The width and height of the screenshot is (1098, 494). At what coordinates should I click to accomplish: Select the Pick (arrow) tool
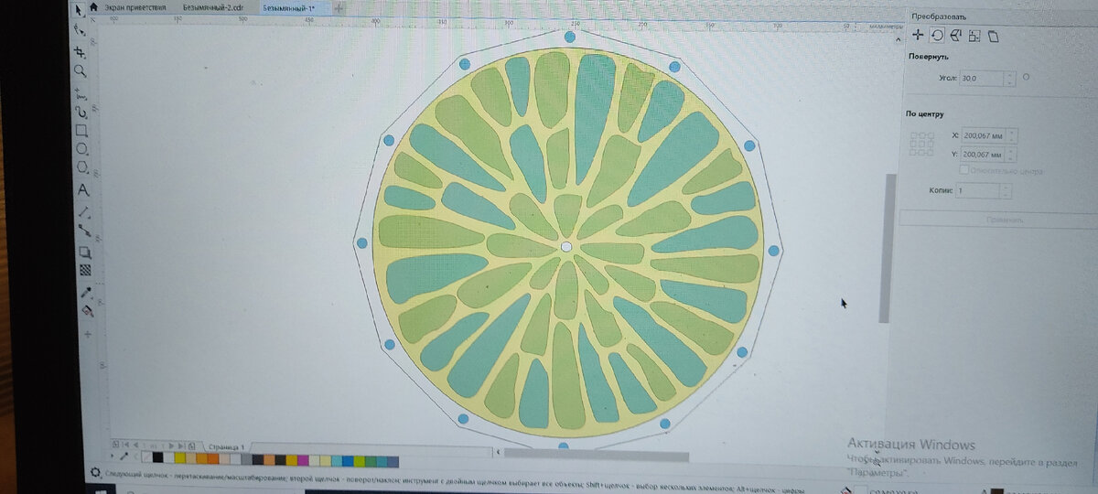[x=79, y=9]
